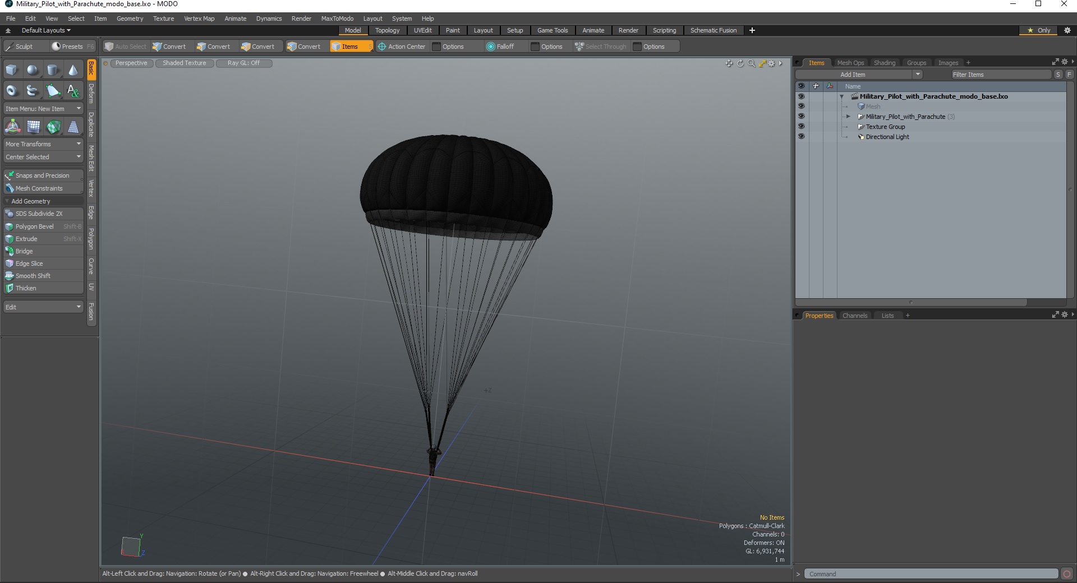1077x583 pixels.
Task: Open the Center Selected dropdown
Action: tap(43, 157)
